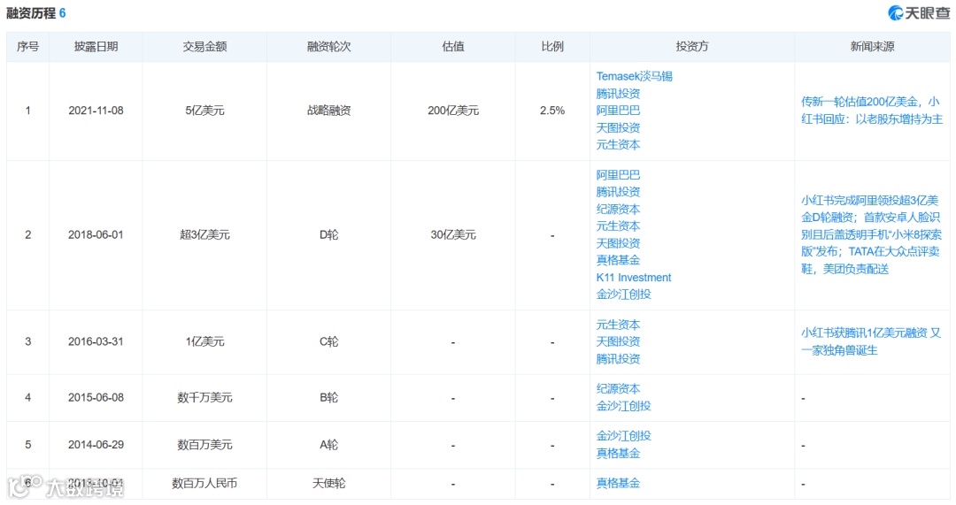Select the amount cell 数百万美元
The image size is (956, 505).
204,445
